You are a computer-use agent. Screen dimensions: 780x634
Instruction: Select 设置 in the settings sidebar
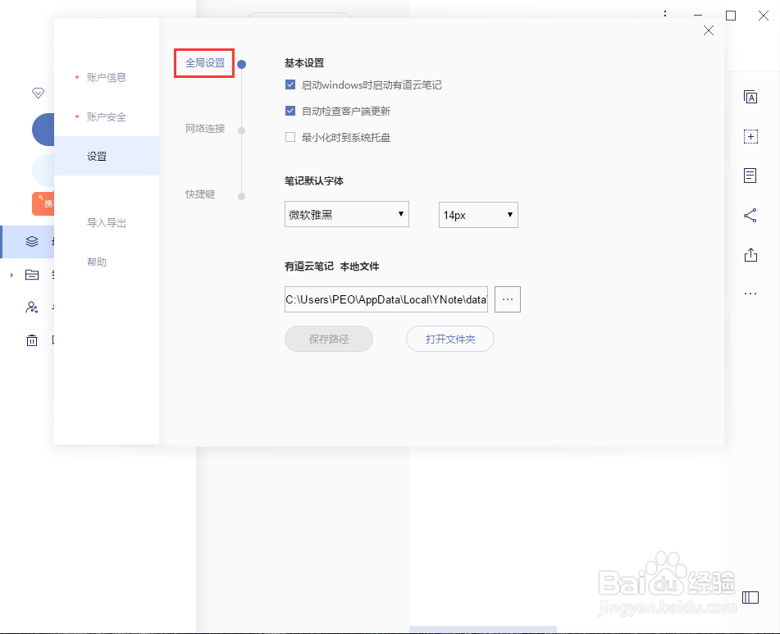(107, 156)
